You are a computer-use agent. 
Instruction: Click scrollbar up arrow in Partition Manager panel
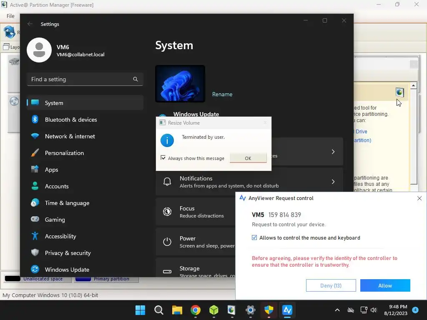tap(413, 85)
